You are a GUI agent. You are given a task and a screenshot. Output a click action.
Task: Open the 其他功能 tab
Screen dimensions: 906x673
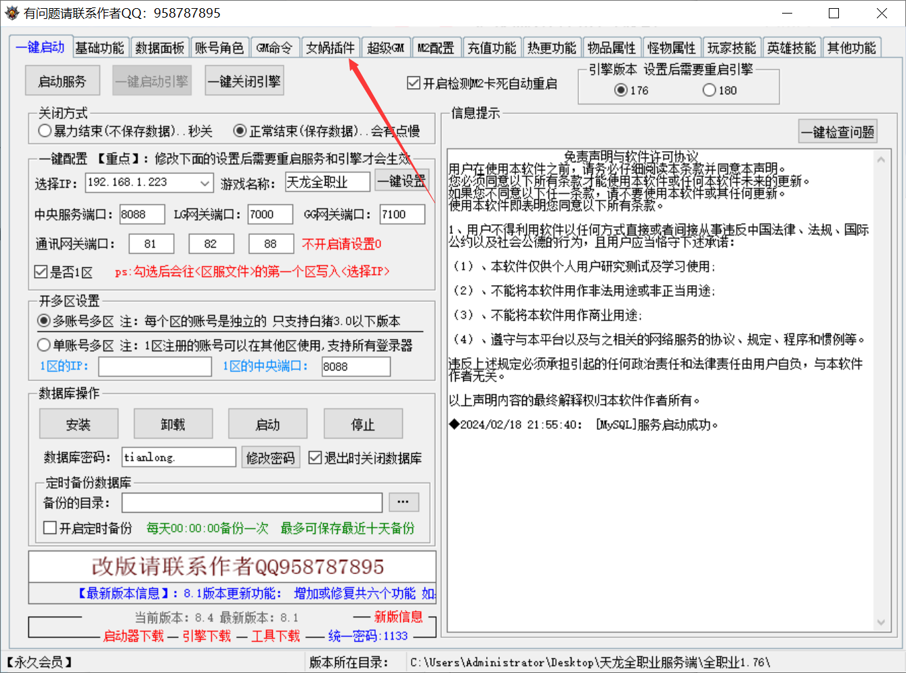click(x=852, y=48)
